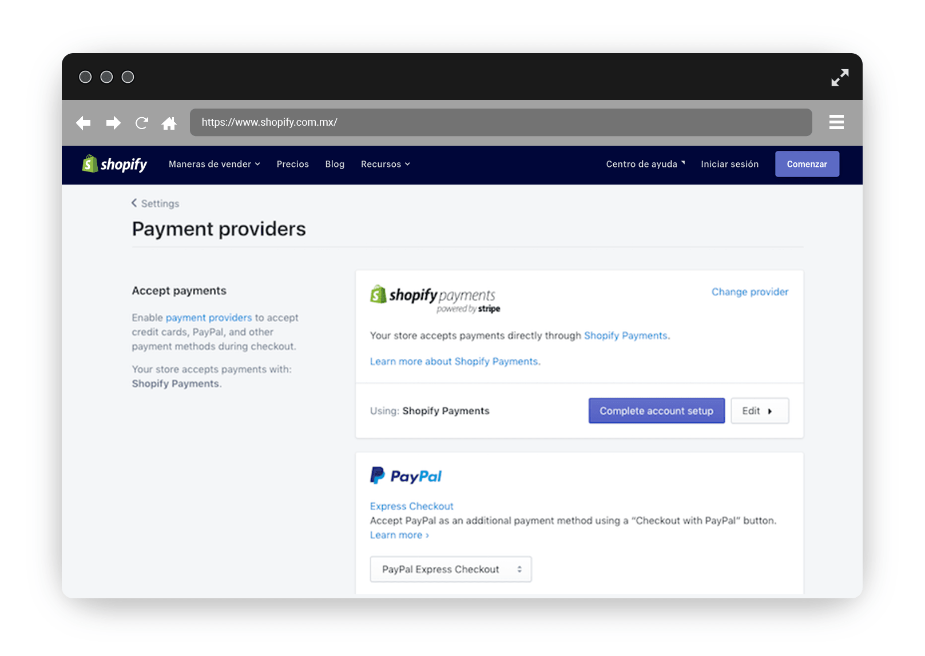Viewport: 925px width, 656px height.
Task: Click the Accept payments heading
Action: click(x=179, y=291)
